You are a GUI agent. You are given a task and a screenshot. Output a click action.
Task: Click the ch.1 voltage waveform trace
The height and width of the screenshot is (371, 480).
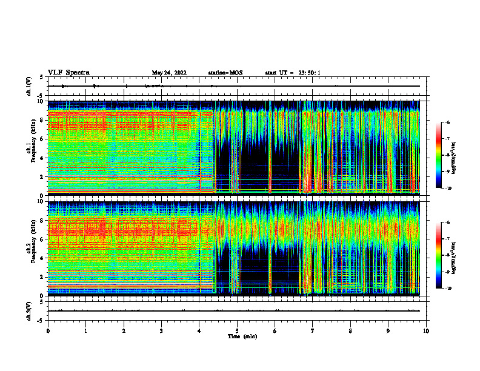[x=233, y=86]
